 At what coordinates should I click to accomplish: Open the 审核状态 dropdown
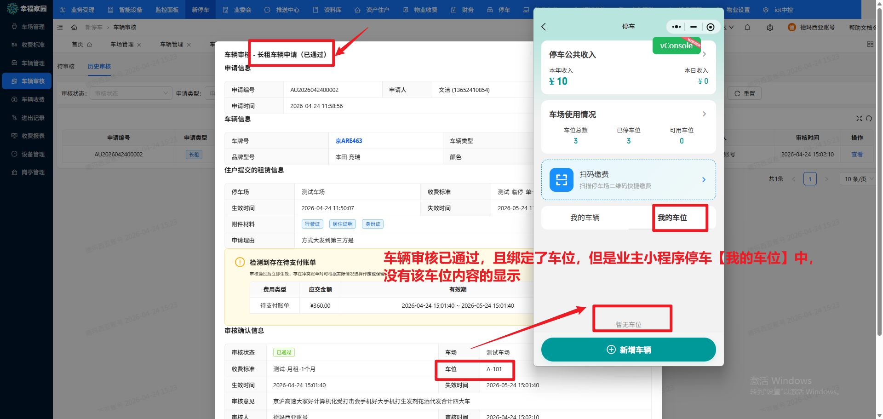coord(131,93)
